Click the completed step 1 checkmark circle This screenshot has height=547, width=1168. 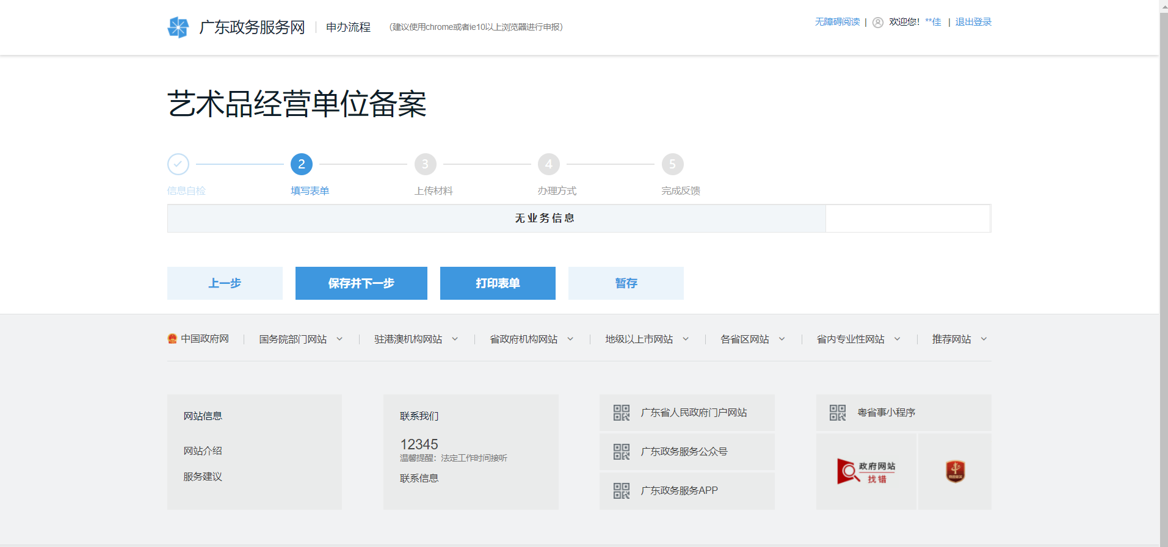pyautogui.click(x=178, y=164)
